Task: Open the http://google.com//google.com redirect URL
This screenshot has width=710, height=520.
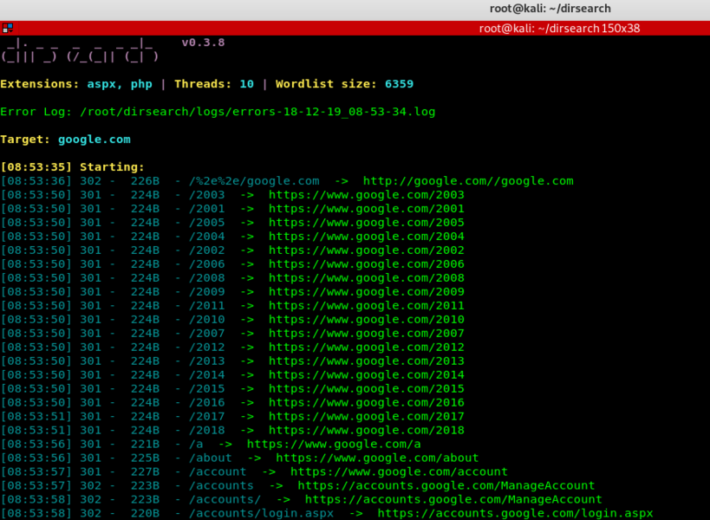Action: point(467,181)
